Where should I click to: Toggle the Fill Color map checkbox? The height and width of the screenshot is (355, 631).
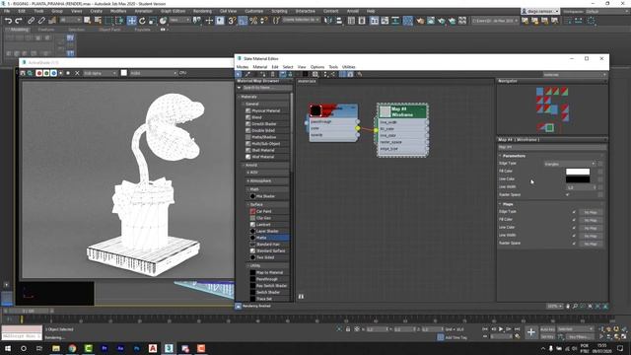pyautogui.click(x=574, y=220)
